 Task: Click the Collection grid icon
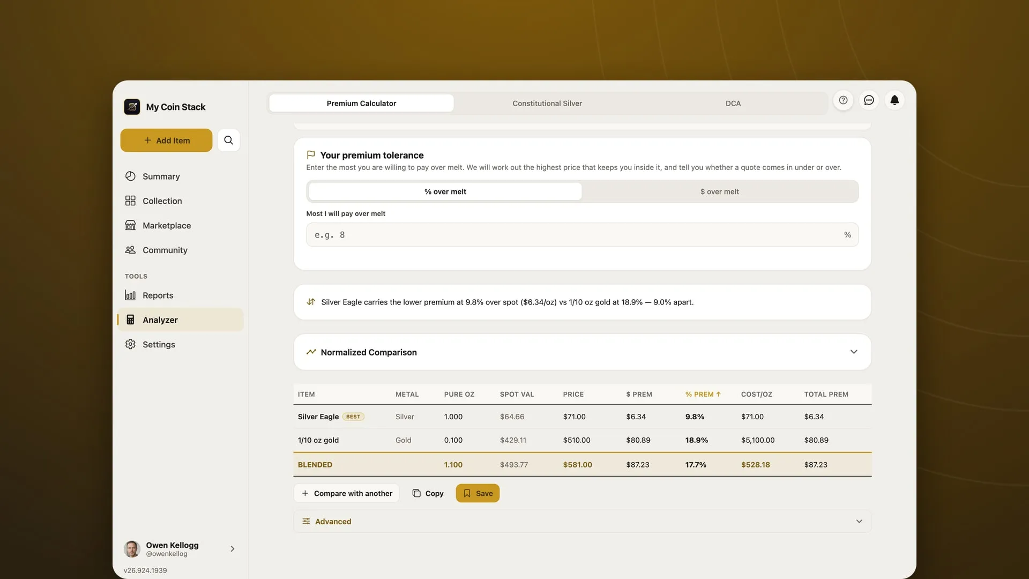(130, 201)
